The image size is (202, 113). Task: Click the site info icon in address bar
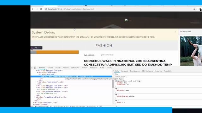(46, 9)
